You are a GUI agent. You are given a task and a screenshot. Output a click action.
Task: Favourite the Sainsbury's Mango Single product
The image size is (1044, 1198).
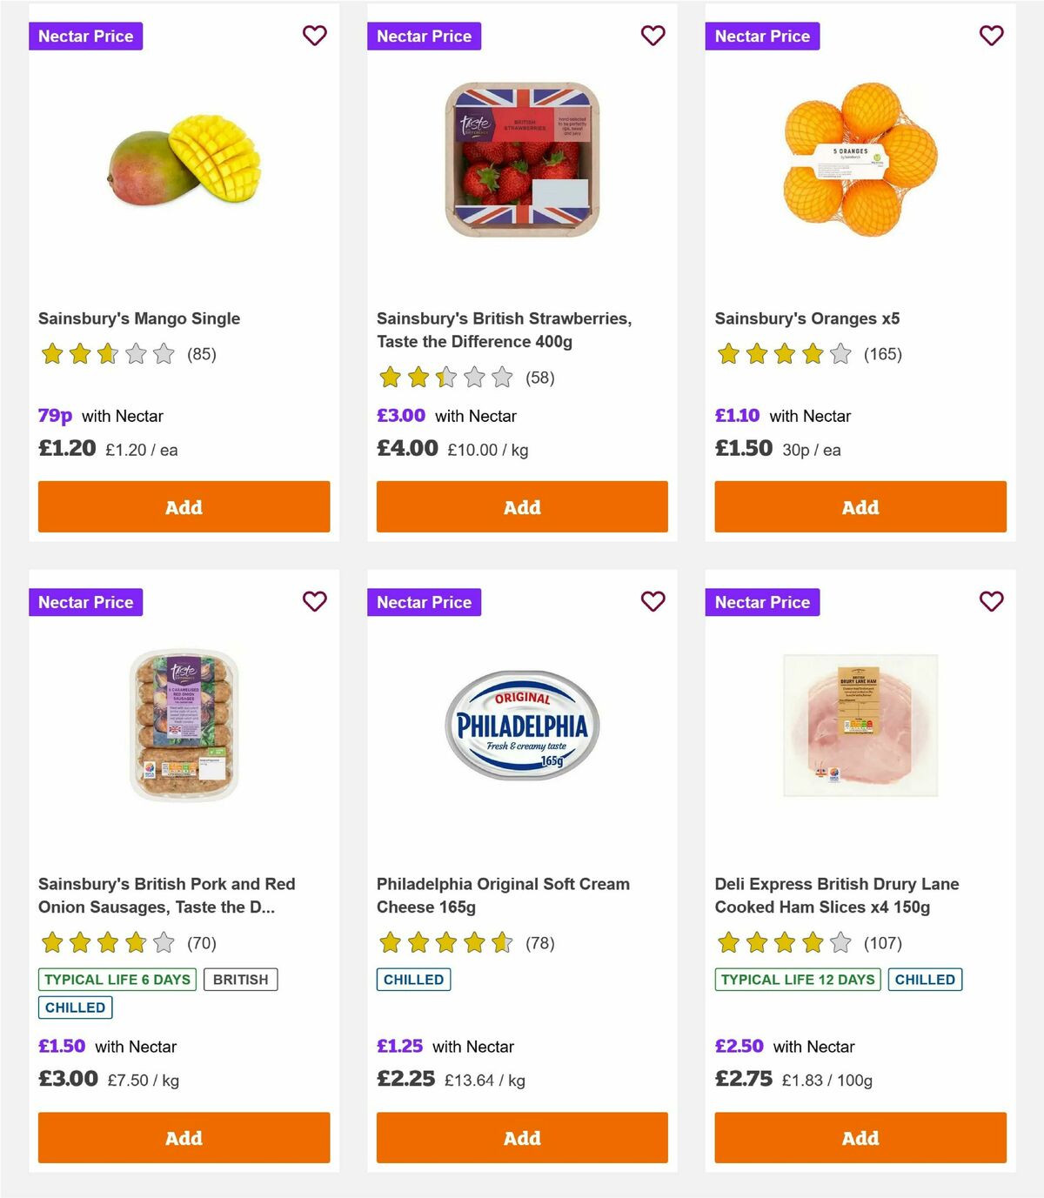314,36
